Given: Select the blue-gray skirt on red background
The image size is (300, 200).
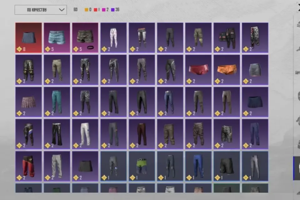Looking at the screenshot, I should click(28, 37).
